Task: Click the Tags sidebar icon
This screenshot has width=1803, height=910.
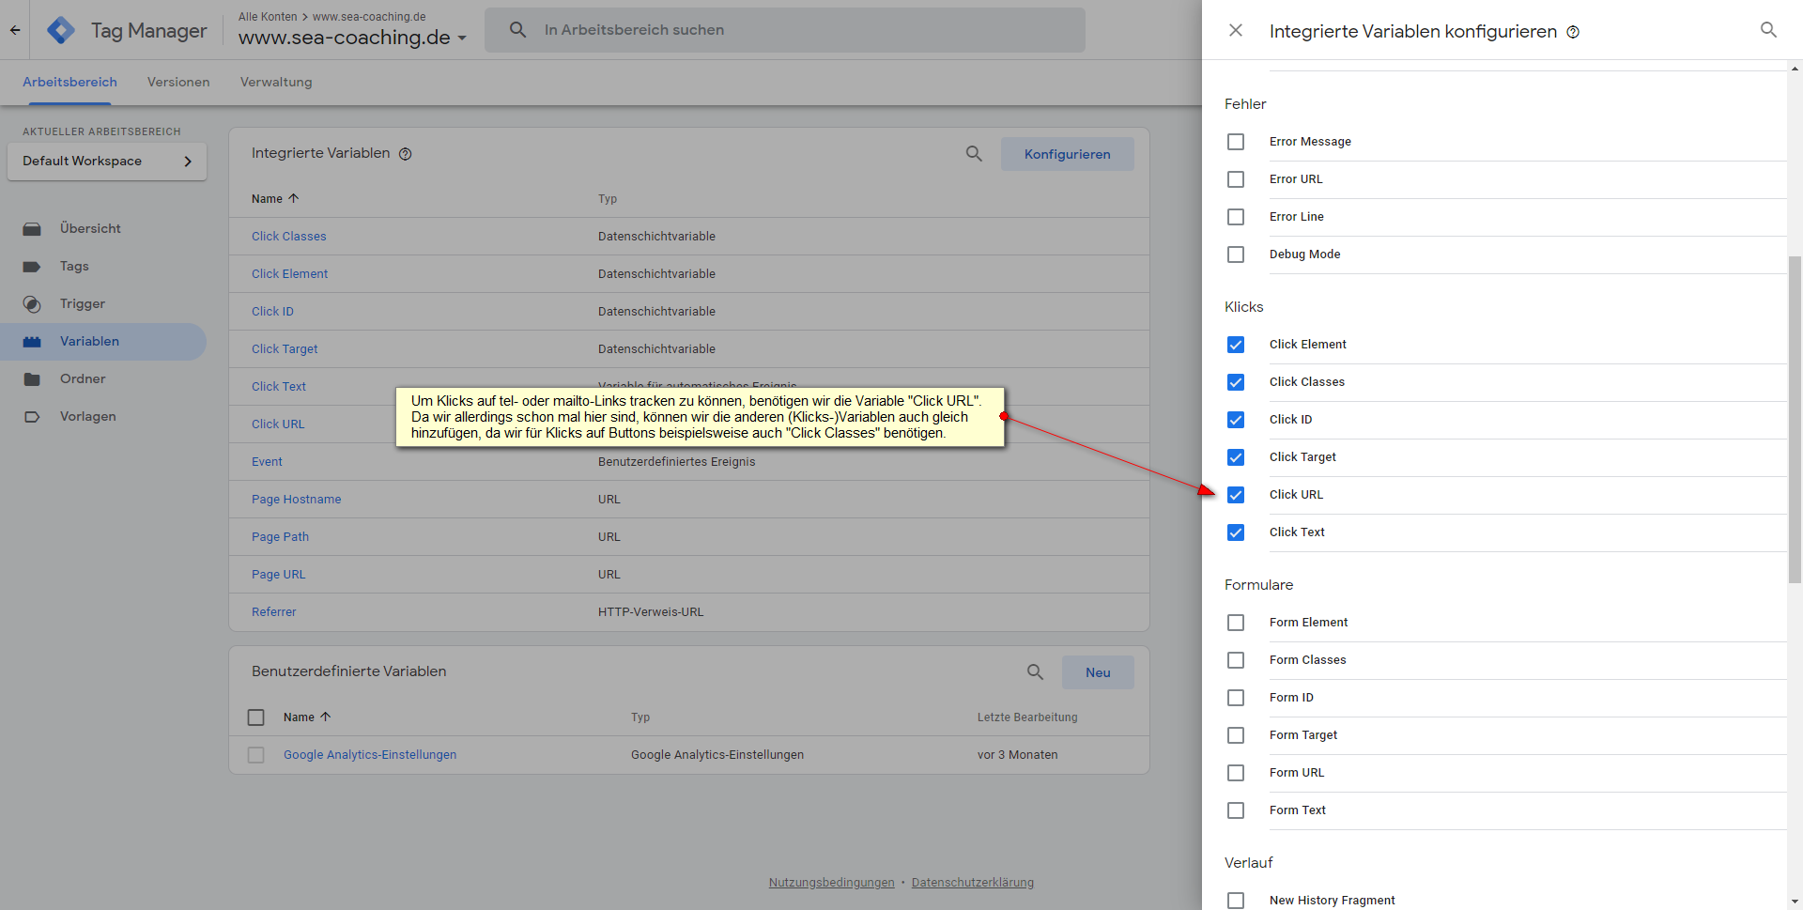Action: (x=32, y=267)
